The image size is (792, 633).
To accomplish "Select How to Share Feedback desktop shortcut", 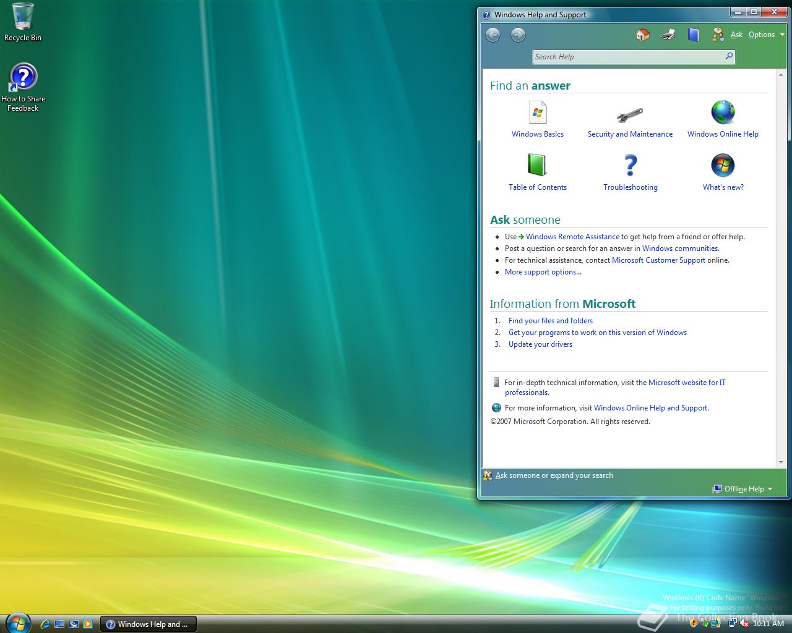I will click(24, 88).
